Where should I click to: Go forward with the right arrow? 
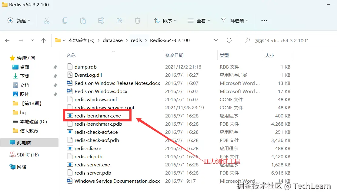point(21,40)
